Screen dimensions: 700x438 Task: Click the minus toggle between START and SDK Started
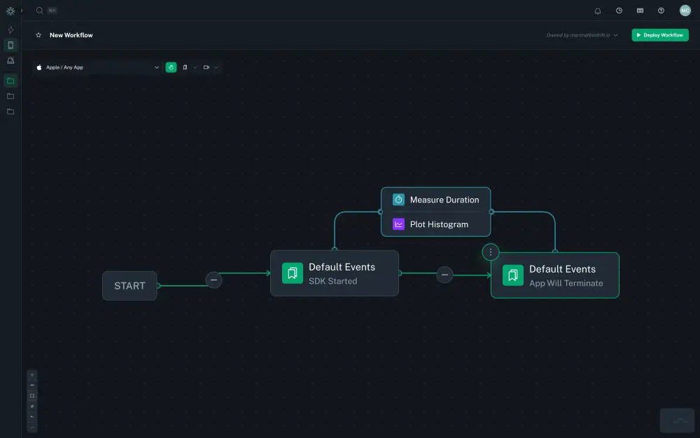213,280
